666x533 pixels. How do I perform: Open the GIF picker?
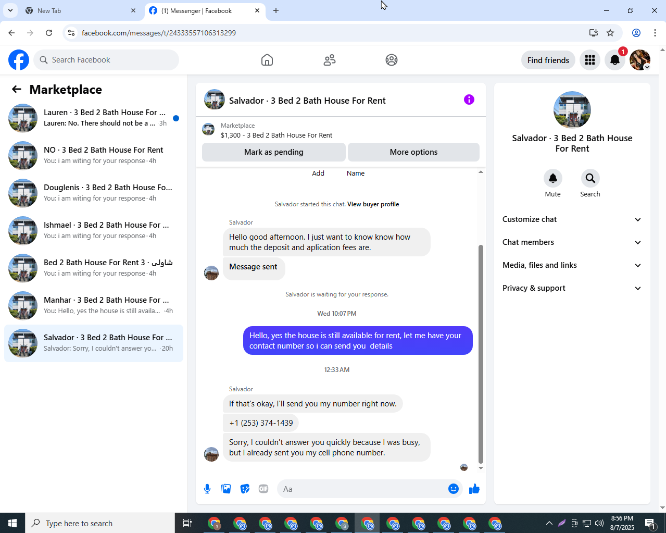[263, 489]
